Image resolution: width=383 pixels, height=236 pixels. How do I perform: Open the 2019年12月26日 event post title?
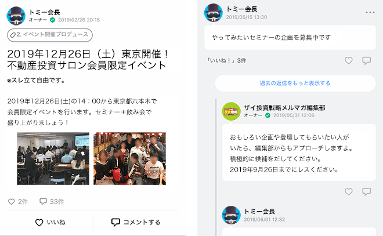pyautogui.click(x=88, y=60)
